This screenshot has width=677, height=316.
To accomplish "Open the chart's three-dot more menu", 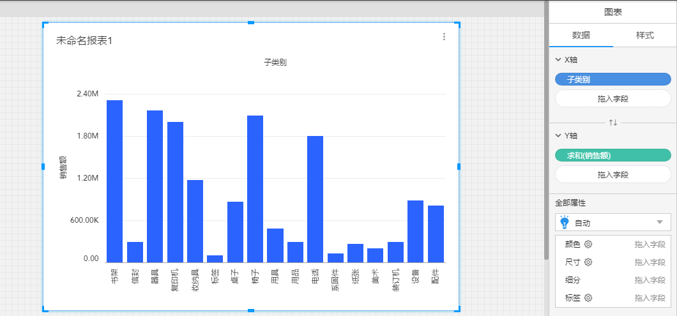I will pyautogui.click(x=444, y=37).
